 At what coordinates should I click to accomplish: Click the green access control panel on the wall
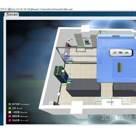(87, 42)
